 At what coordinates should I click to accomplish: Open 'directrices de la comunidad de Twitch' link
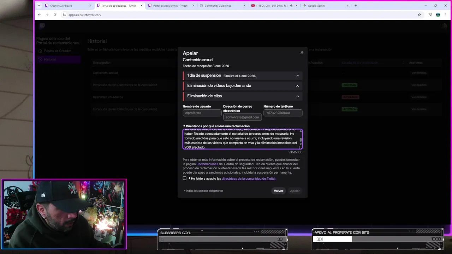click(x=249, y=179)
